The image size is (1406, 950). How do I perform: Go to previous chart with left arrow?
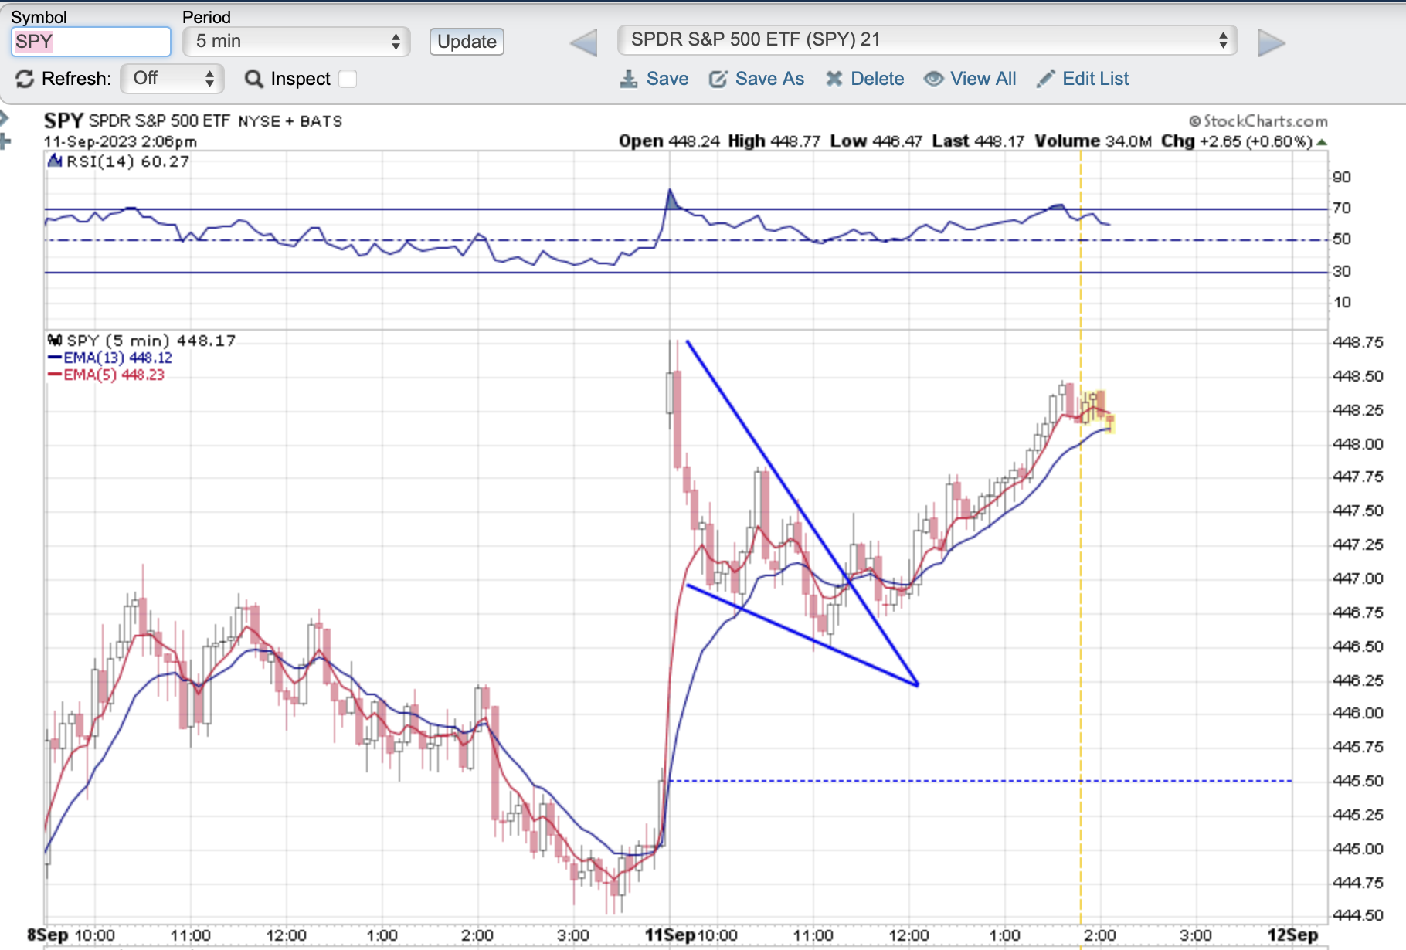tap(584, 42)
